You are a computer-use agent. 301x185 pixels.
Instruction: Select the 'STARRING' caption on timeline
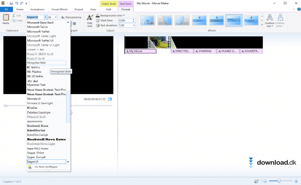tap(205, 51)
